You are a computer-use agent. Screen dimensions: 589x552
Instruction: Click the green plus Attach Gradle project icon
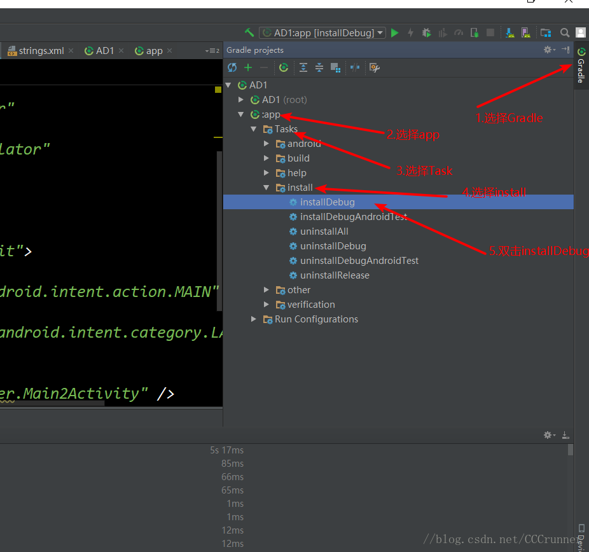click(x=248, y=67)
